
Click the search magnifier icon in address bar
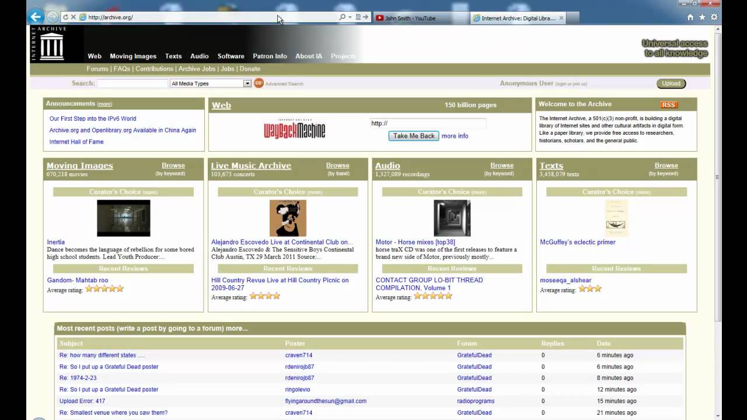point(343,17)
